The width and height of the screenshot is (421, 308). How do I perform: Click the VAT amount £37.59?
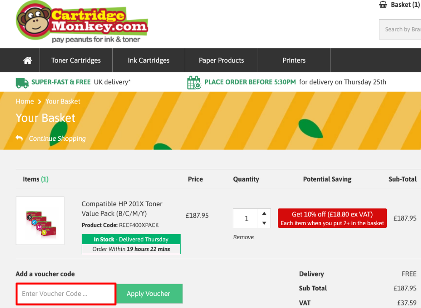pyautogui.click(x=407, y=303)
